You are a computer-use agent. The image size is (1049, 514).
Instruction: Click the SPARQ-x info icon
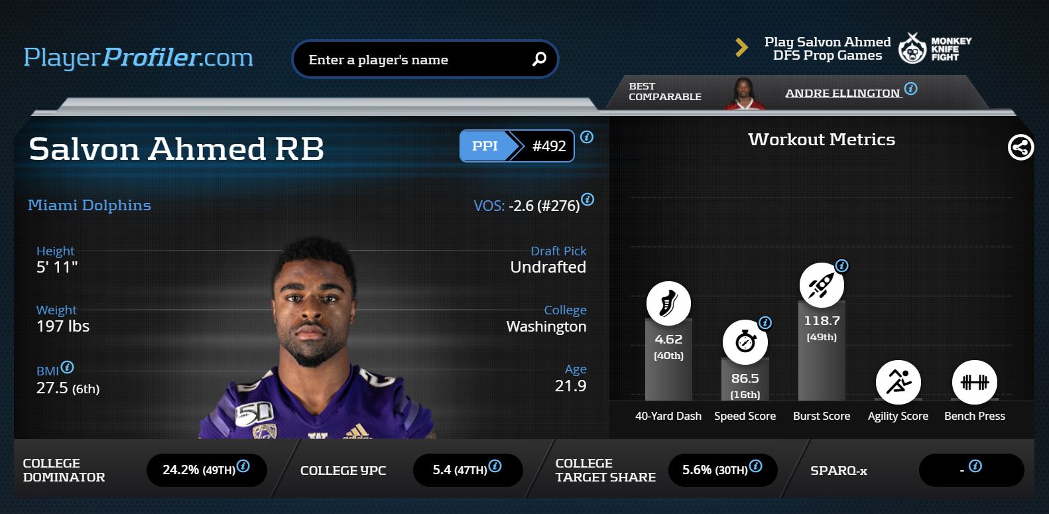point(975,466)
